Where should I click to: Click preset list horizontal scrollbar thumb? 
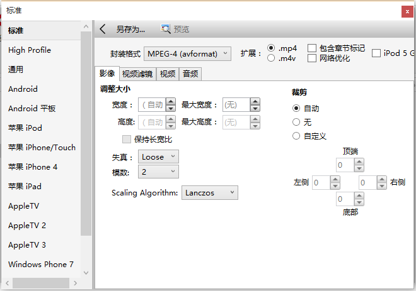click(41, 283)
